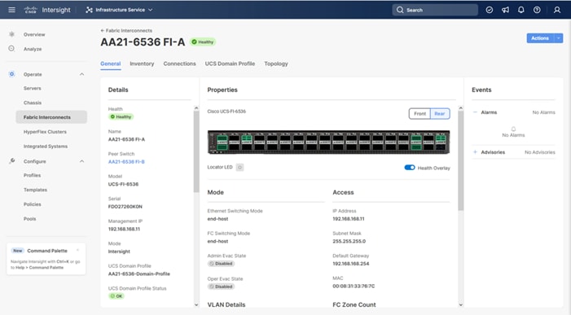Open Integrated Systems in the sidebar
The width and height of the screenshot is (571, 315).
[46, 147]
